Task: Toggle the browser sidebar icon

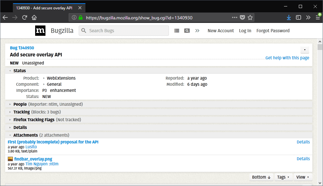Action: (x=298, y=17)
